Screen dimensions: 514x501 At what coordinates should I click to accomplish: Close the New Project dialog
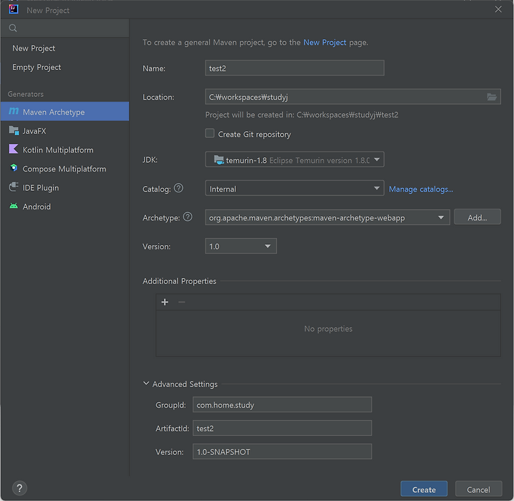click(x=498, y=10)
